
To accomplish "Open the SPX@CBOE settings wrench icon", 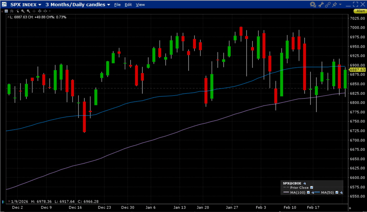I will 305,183.
